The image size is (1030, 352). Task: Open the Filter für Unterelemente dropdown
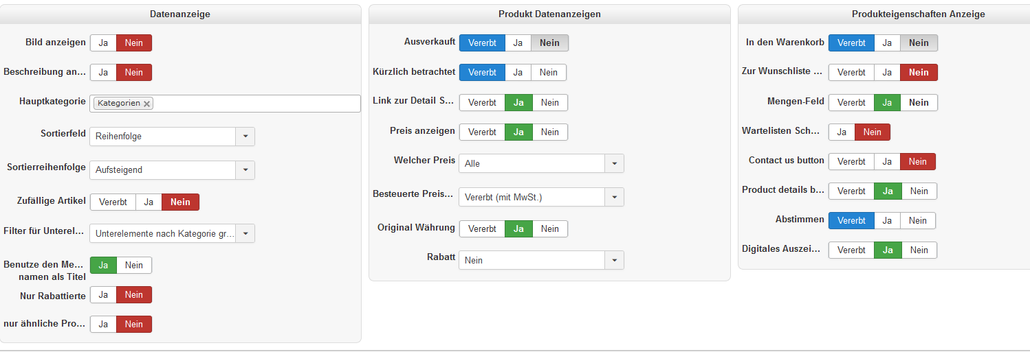tap(245, 234)
